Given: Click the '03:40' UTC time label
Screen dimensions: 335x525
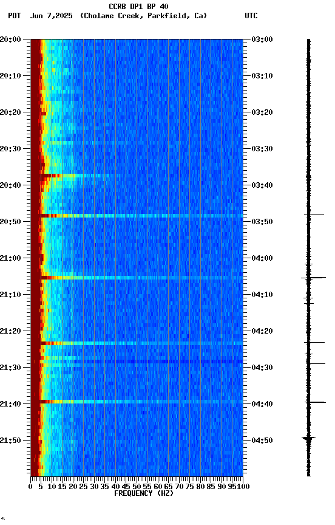Looking at the screenshot, I should [x=262, y=185].
